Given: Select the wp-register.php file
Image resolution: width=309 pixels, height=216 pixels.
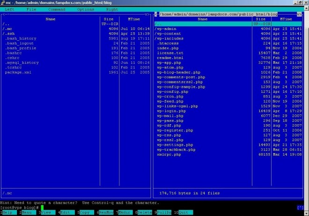Looking at the screenshot, I should pos(228,130).
